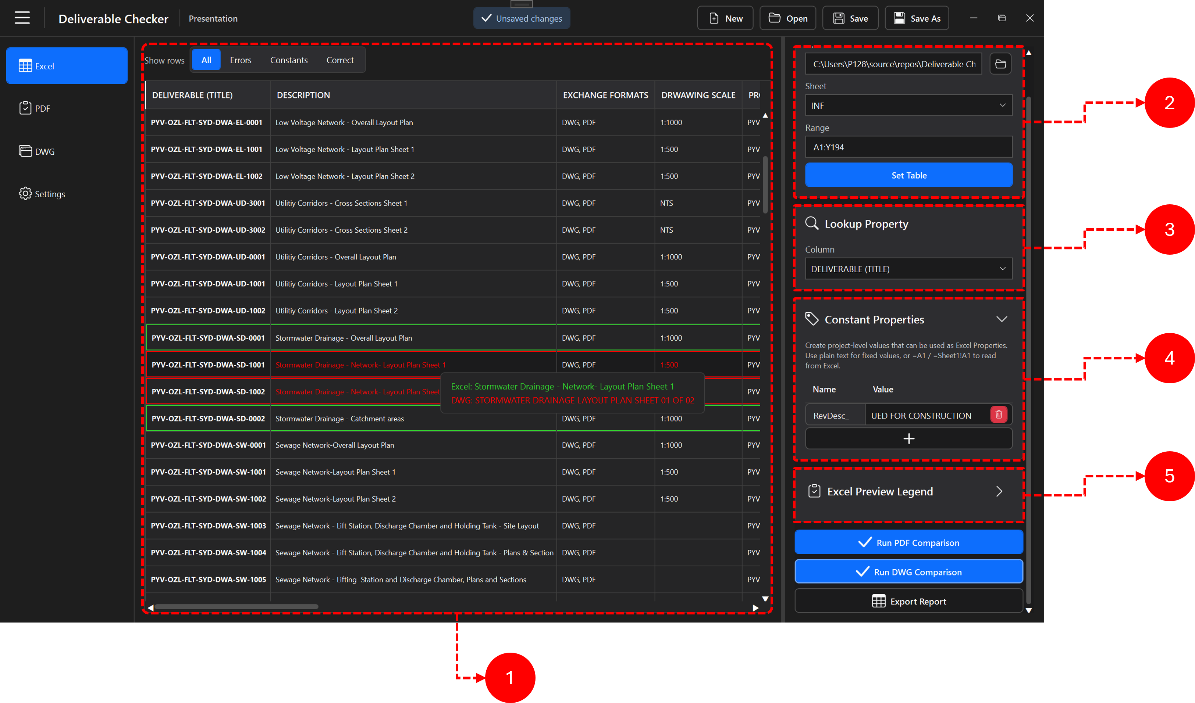The image size is (1195, 703).
Task: Click the Set Table button
Action: (x=908, y=175)
